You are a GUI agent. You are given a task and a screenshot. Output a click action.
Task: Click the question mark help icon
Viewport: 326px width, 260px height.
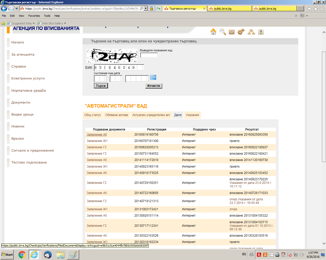tap(261, 32)
